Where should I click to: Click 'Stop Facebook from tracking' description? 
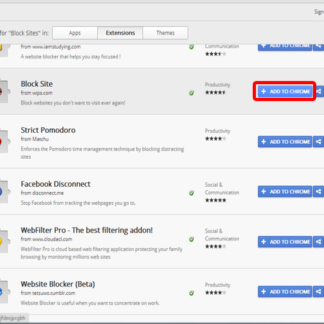coord(78,203)
